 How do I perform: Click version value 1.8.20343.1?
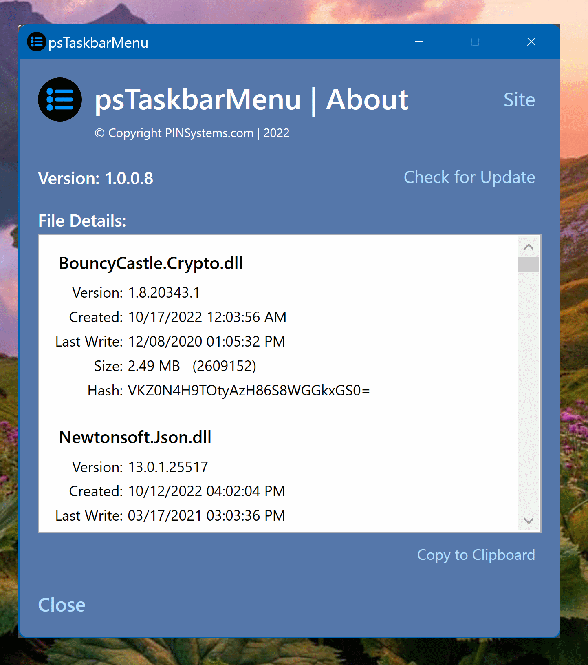pyautogui.click(x=164, y=293)
